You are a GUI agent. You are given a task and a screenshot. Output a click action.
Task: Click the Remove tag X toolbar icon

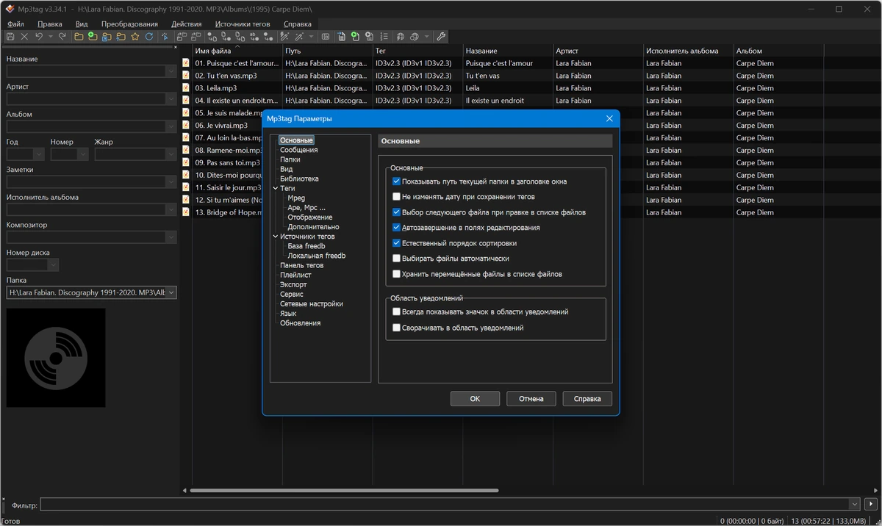point(24,36)
